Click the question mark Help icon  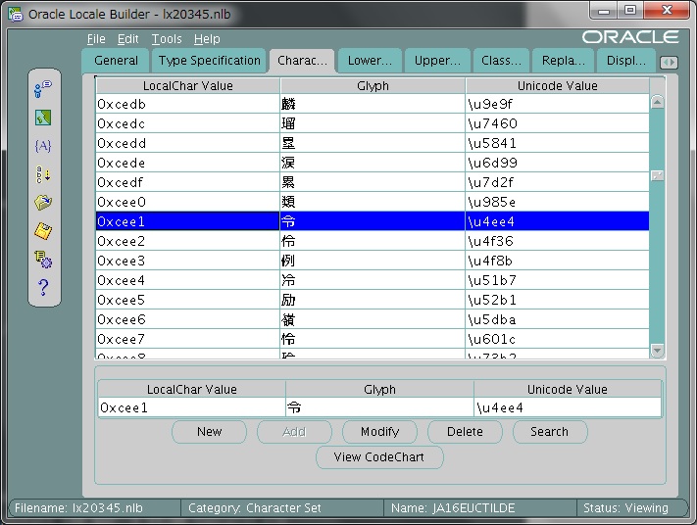click(x=43, y=287)
